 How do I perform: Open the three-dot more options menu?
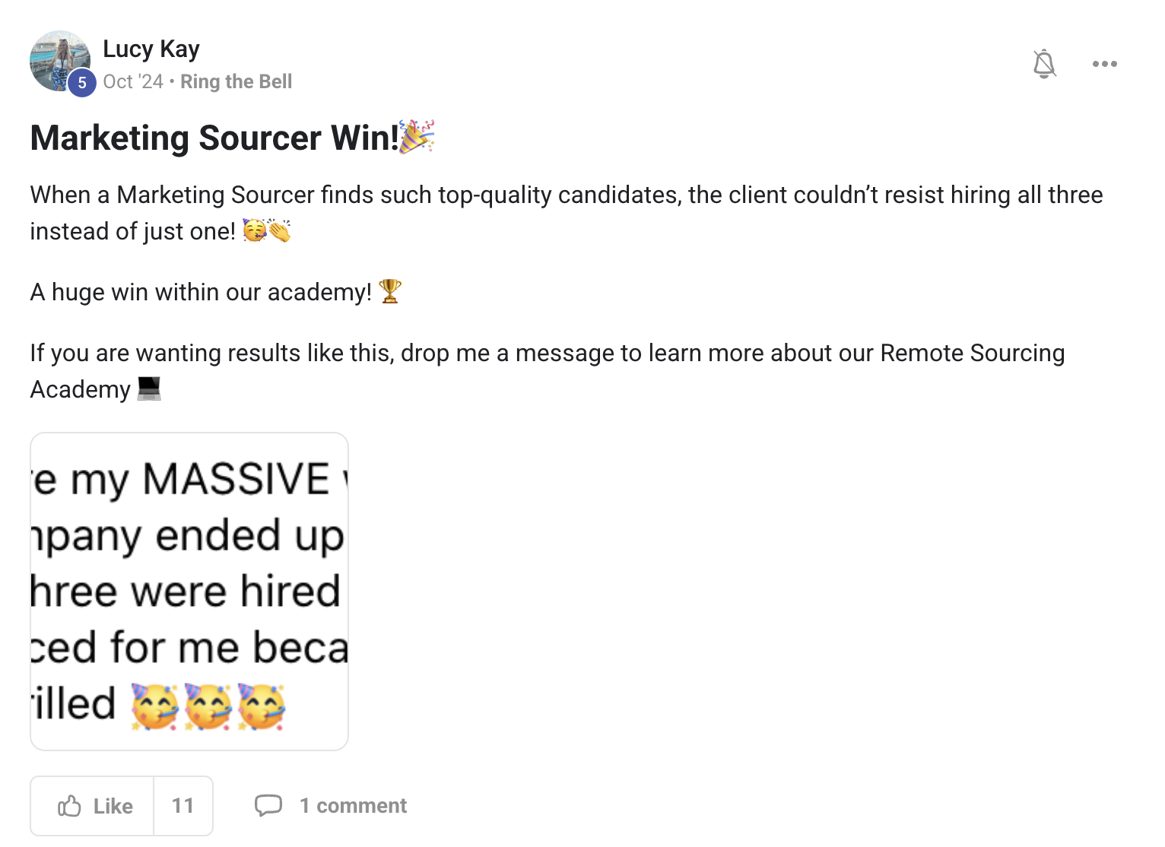tap(1104, 64)
